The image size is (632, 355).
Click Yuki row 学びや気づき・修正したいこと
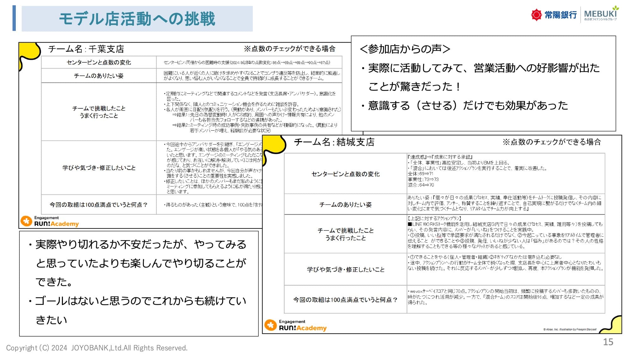pos(345,269)
